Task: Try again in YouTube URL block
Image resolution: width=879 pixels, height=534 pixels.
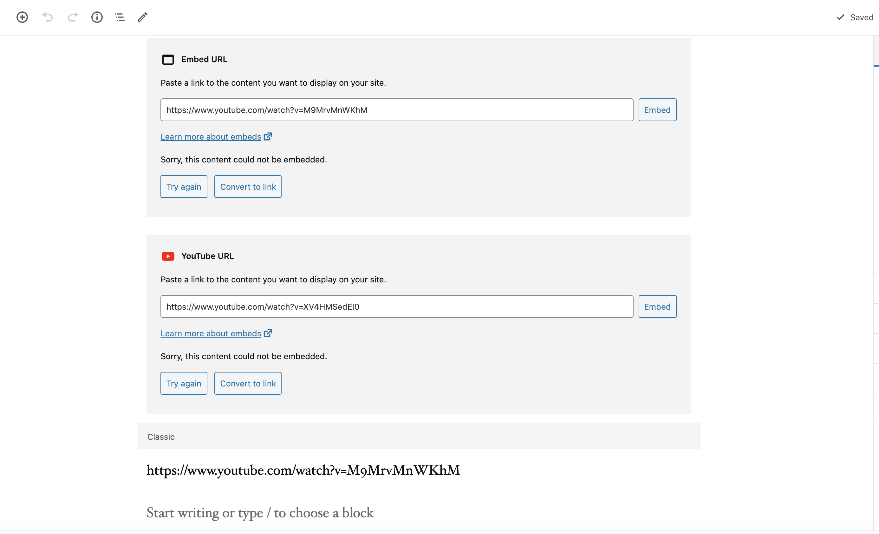Action: (x=184, y=383)
